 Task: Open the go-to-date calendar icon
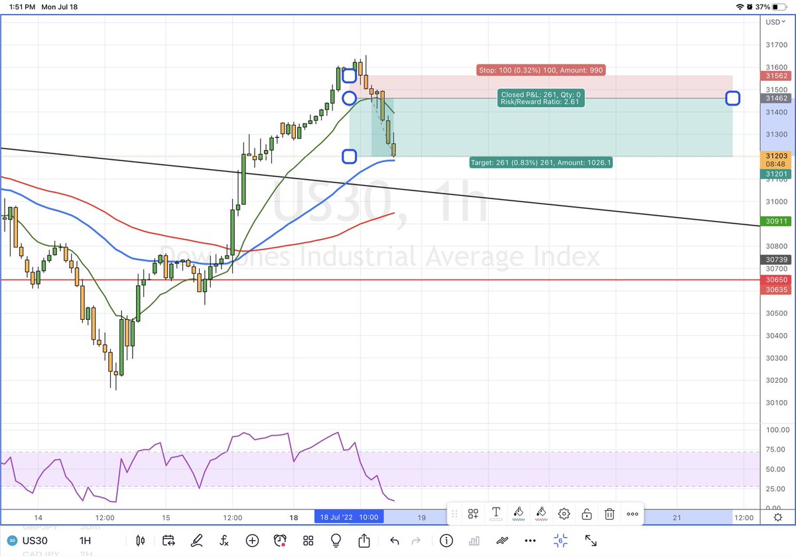(x=168, y=541)
